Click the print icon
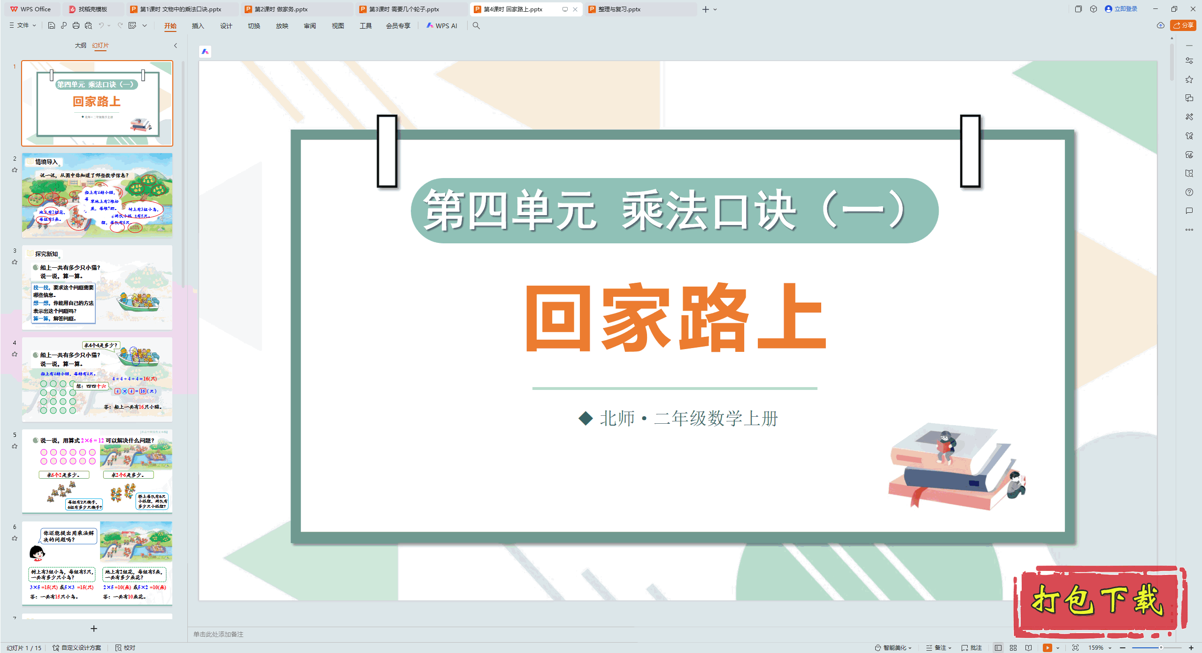The height and width of the screenshot is (653, 1202). (x=76, y=25)
